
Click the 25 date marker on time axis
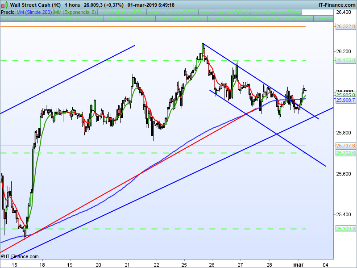[184, 265]
